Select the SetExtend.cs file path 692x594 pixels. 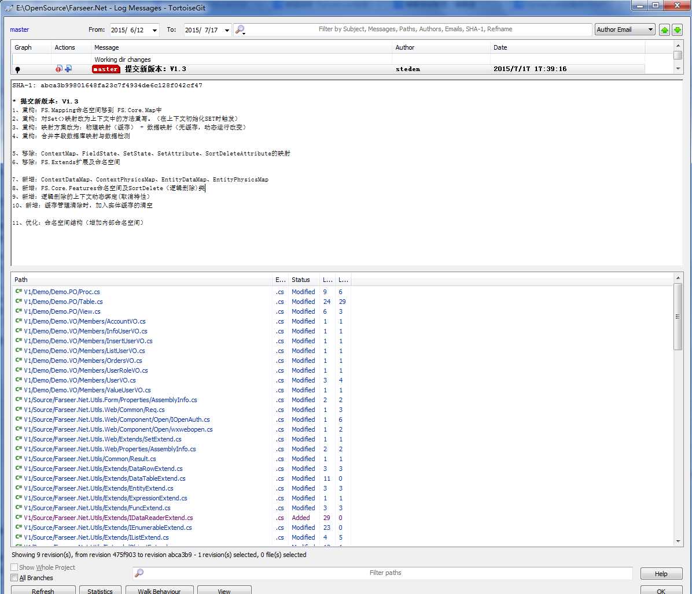point(103,439)
